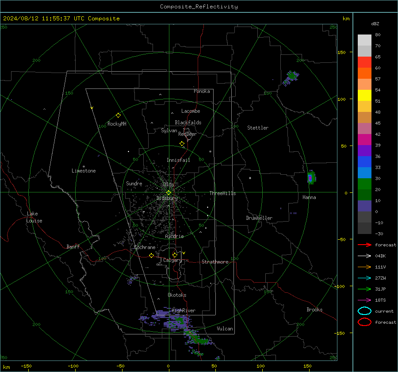Click the Blackfalds city label
This screenshot has height=372, width=398.
point(188,123)
